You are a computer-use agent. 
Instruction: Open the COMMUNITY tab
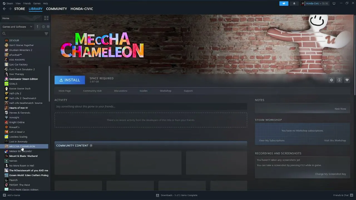(56, 9)
